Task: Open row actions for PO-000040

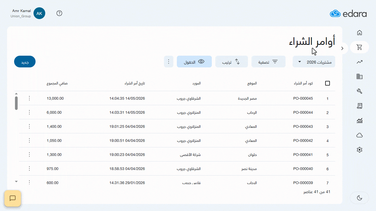Action: [x=29, y=169]
